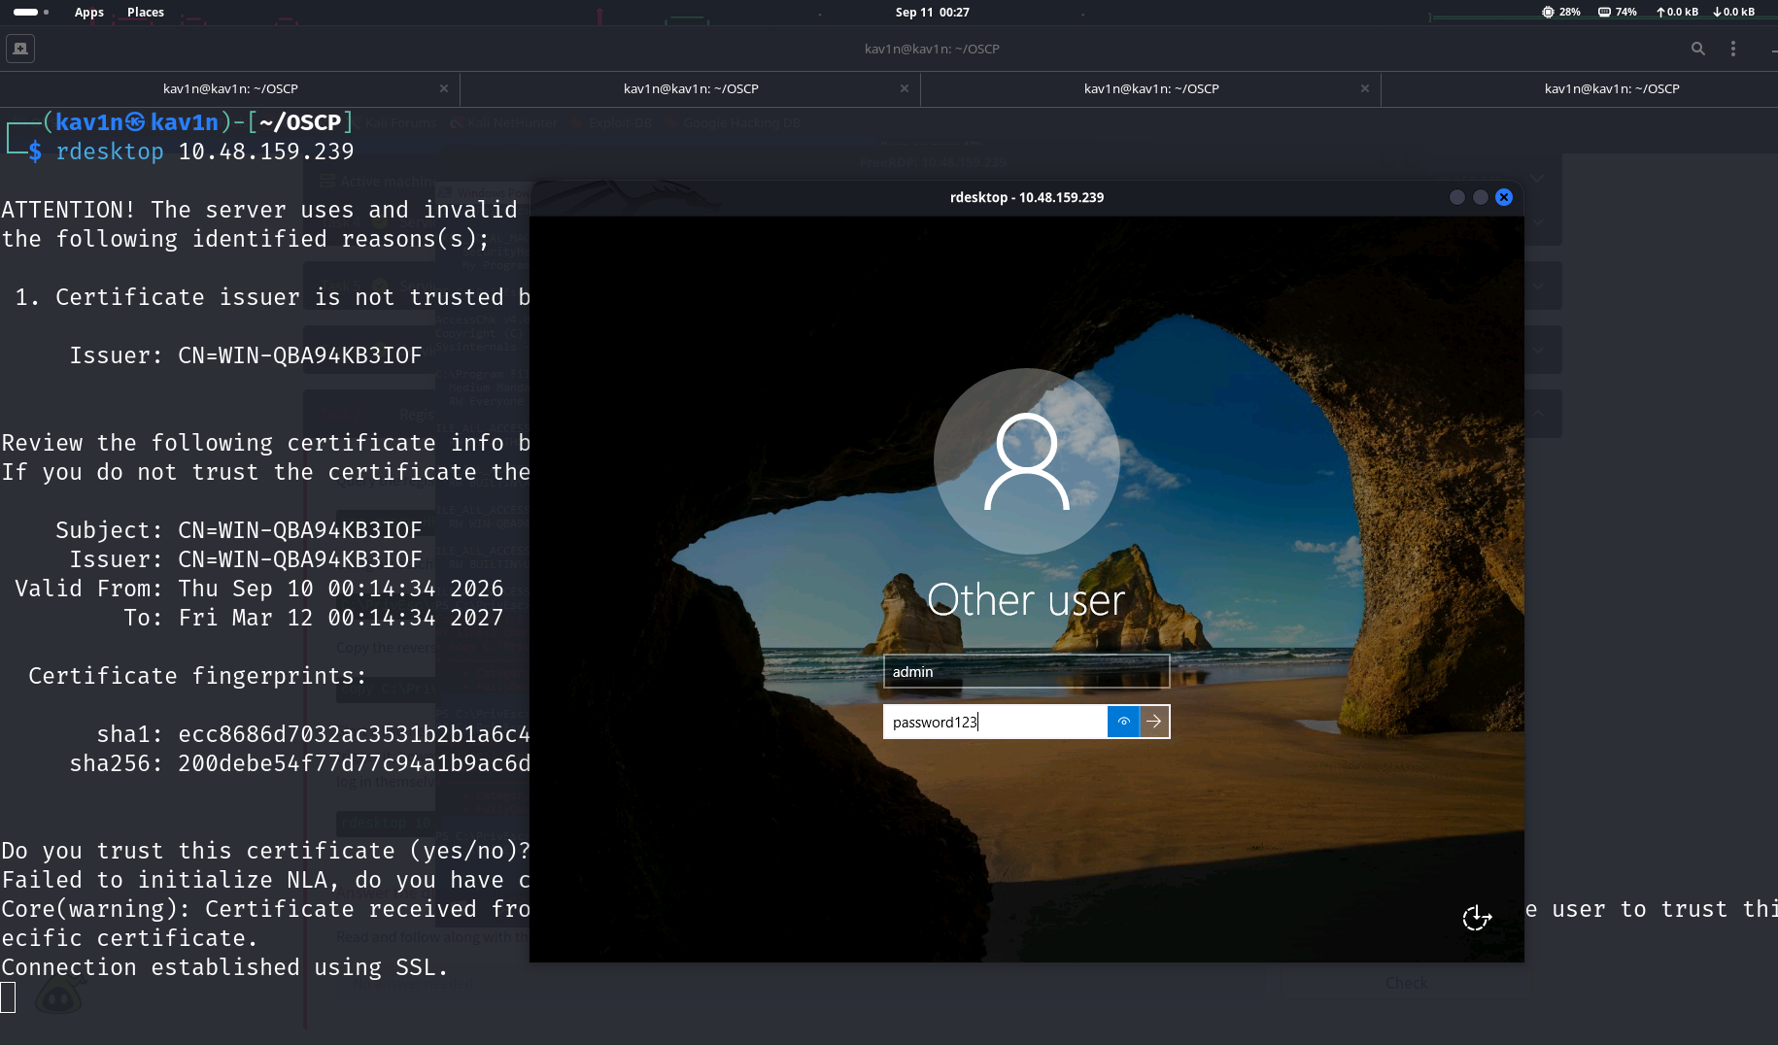This screenshot has width=1778, height=1045.
Task: Open the terminal kebab menu
Action: [x=1732, y=49]
